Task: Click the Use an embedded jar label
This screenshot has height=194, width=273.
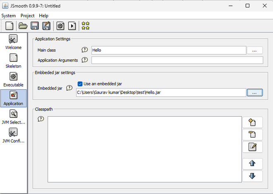Action: click(x=103, y=84)
